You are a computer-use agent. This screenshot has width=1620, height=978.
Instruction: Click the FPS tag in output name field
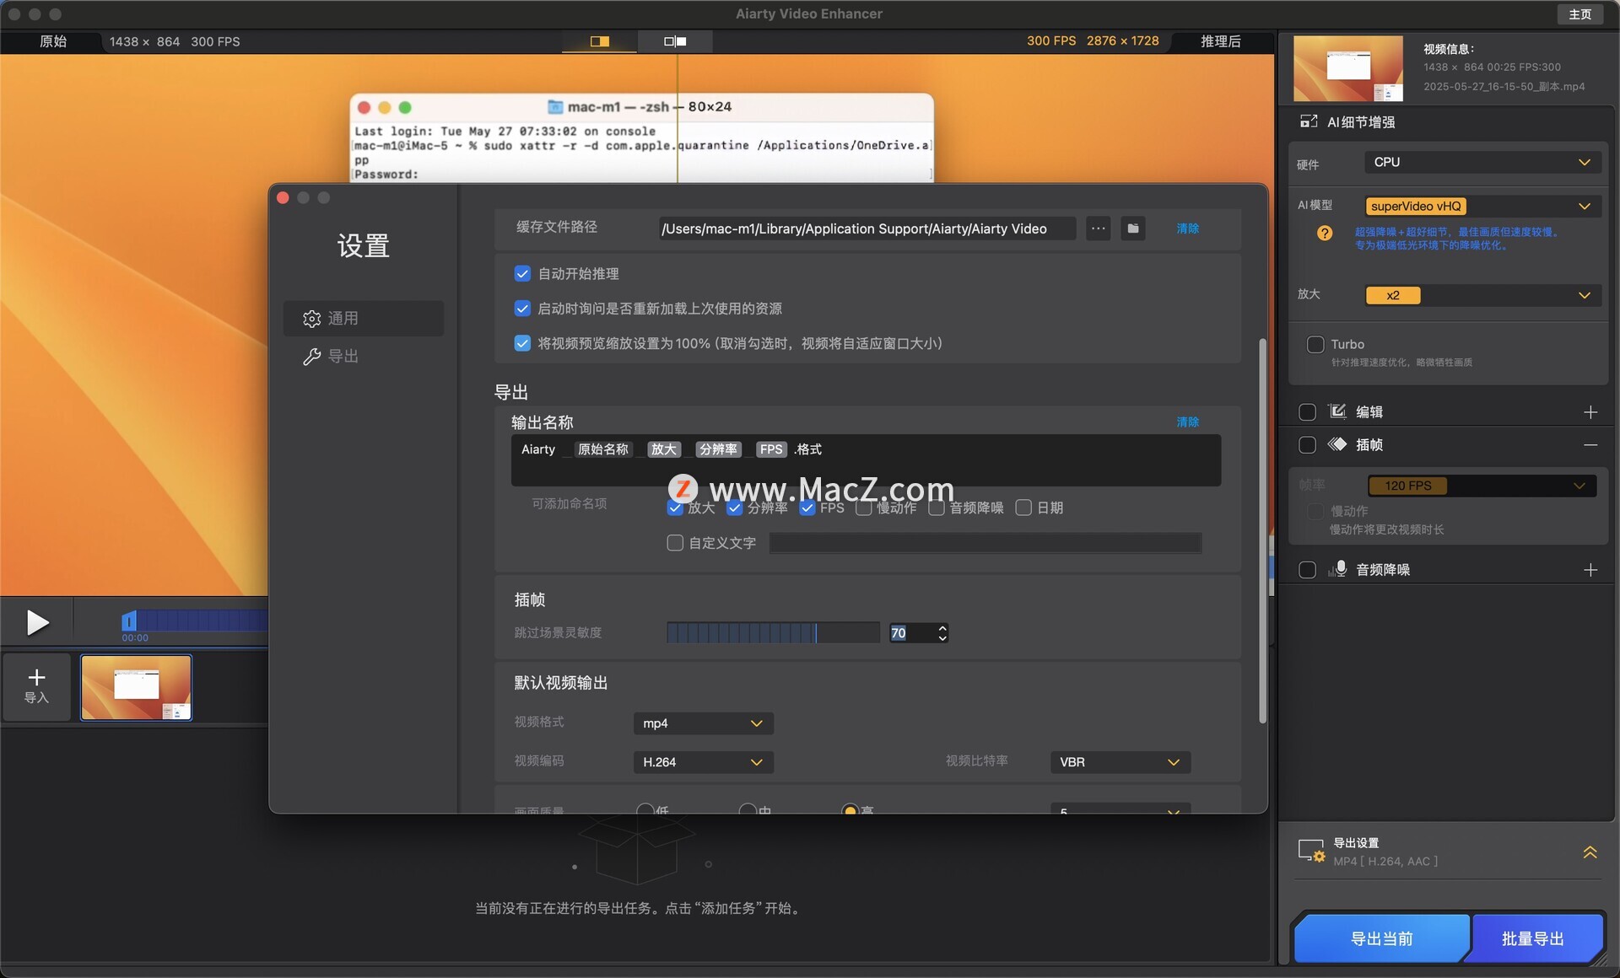click(770, 449)
